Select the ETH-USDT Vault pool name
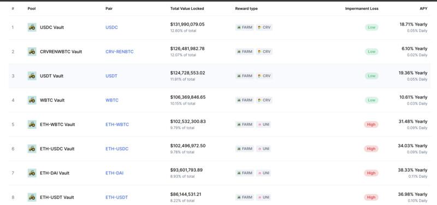 (x=57, y=197)
